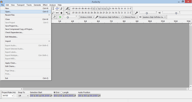192x102 pixels.
Task: Open the Microphone recording device dropdown
Action: click(x=111, y=17)
